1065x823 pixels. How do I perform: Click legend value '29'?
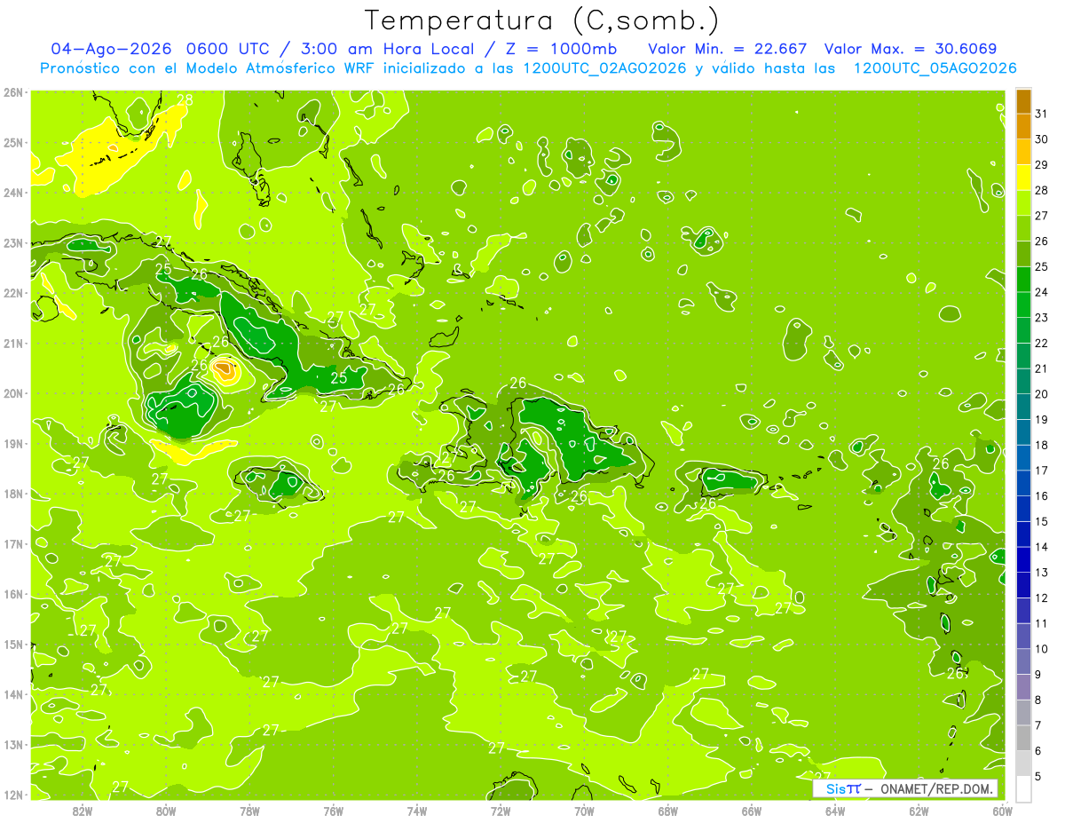[x=1041, y=165]
